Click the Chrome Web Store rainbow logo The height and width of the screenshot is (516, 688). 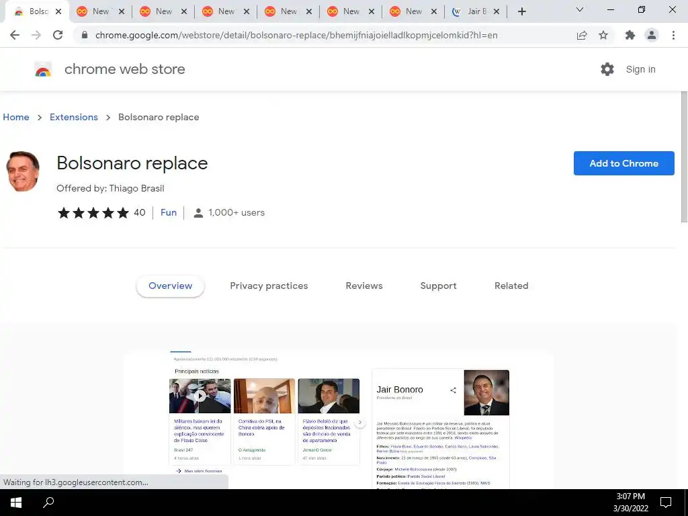pyautogui.click(x=43, y=69)
